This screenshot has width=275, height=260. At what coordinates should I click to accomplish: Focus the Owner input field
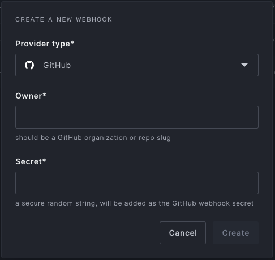pos(137,117)
